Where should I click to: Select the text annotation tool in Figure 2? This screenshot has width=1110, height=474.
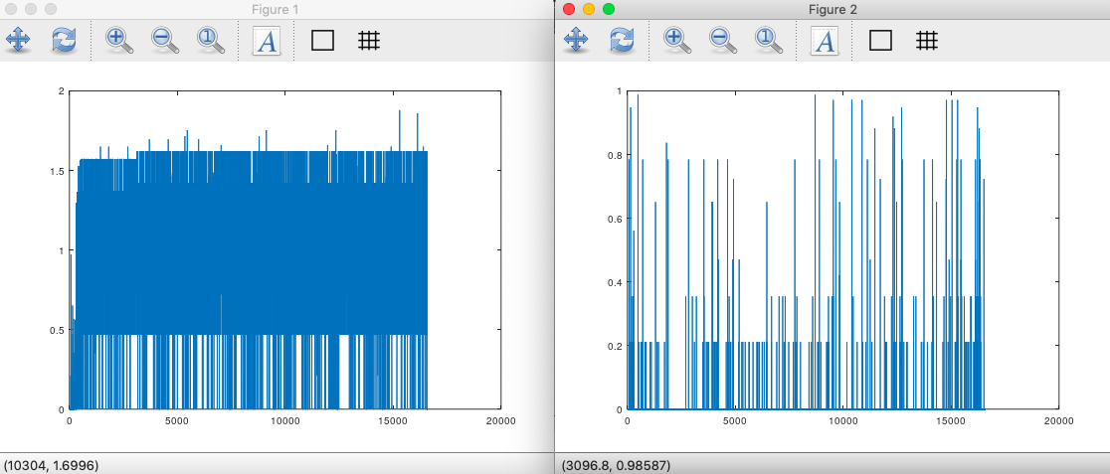tap(825, 40)
